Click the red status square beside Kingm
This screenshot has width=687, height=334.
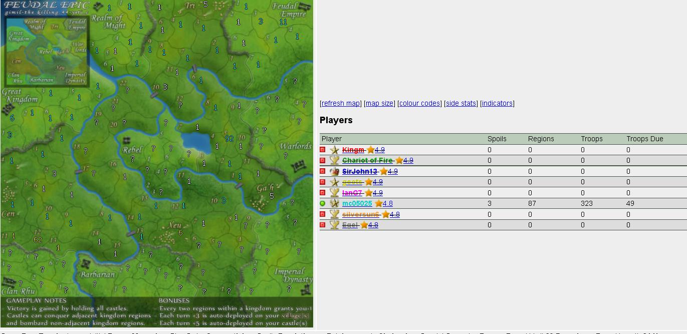(323, 150)
